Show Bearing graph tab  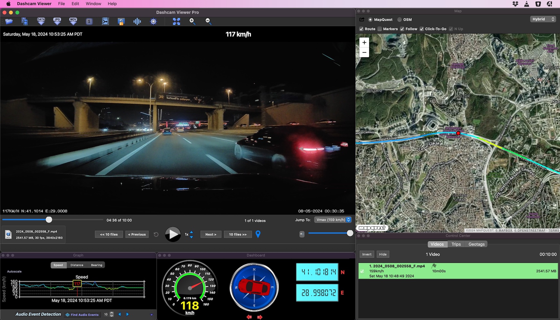point(97,265)
